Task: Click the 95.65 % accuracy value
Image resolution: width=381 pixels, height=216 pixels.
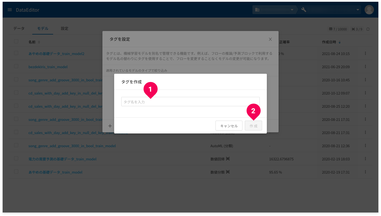Action: [x=275, y=172]
